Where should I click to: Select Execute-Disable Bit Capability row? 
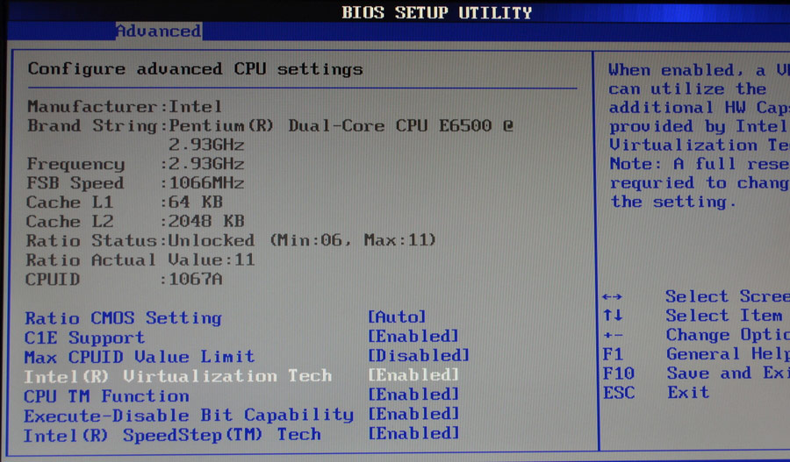189,416
